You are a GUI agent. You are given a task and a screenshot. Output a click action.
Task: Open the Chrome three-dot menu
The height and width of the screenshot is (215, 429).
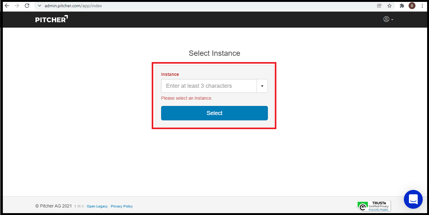click(x=422, y=6)
